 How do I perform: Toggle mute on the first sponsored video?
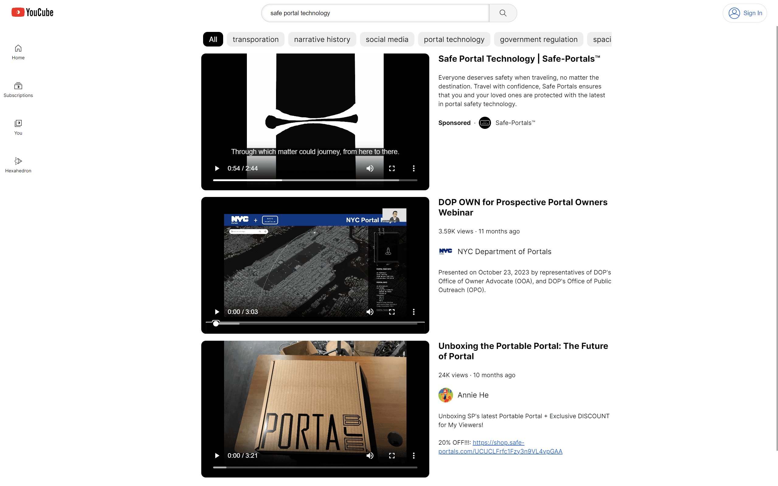coord(369,168)
